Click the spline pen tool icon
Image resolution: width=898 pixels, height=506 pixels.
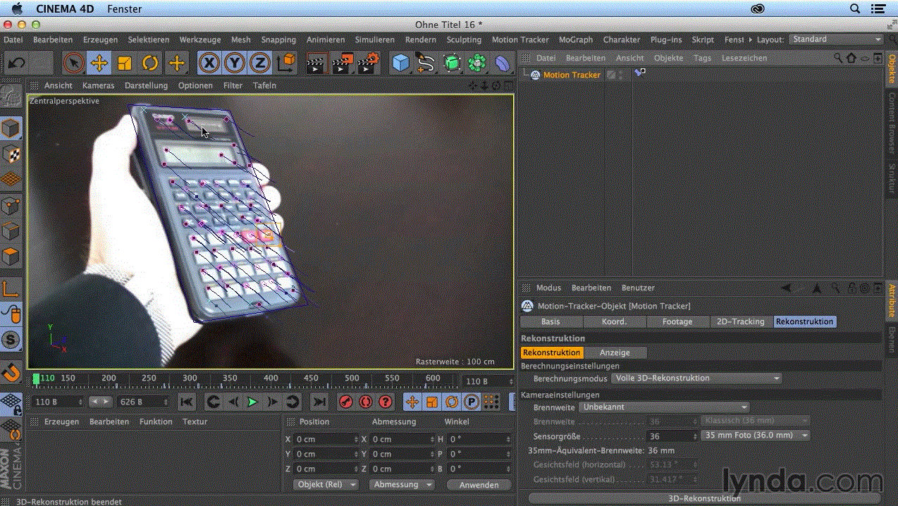click(x=426, y=63)
